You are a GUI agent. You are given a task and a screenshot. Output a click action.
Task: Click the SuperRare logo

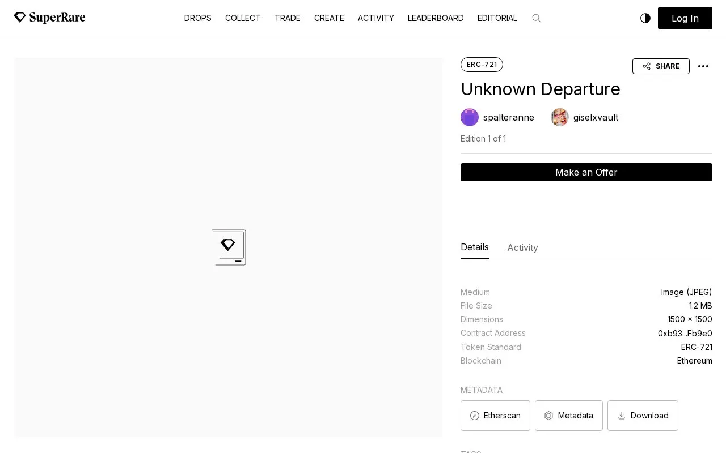[49, 18]
